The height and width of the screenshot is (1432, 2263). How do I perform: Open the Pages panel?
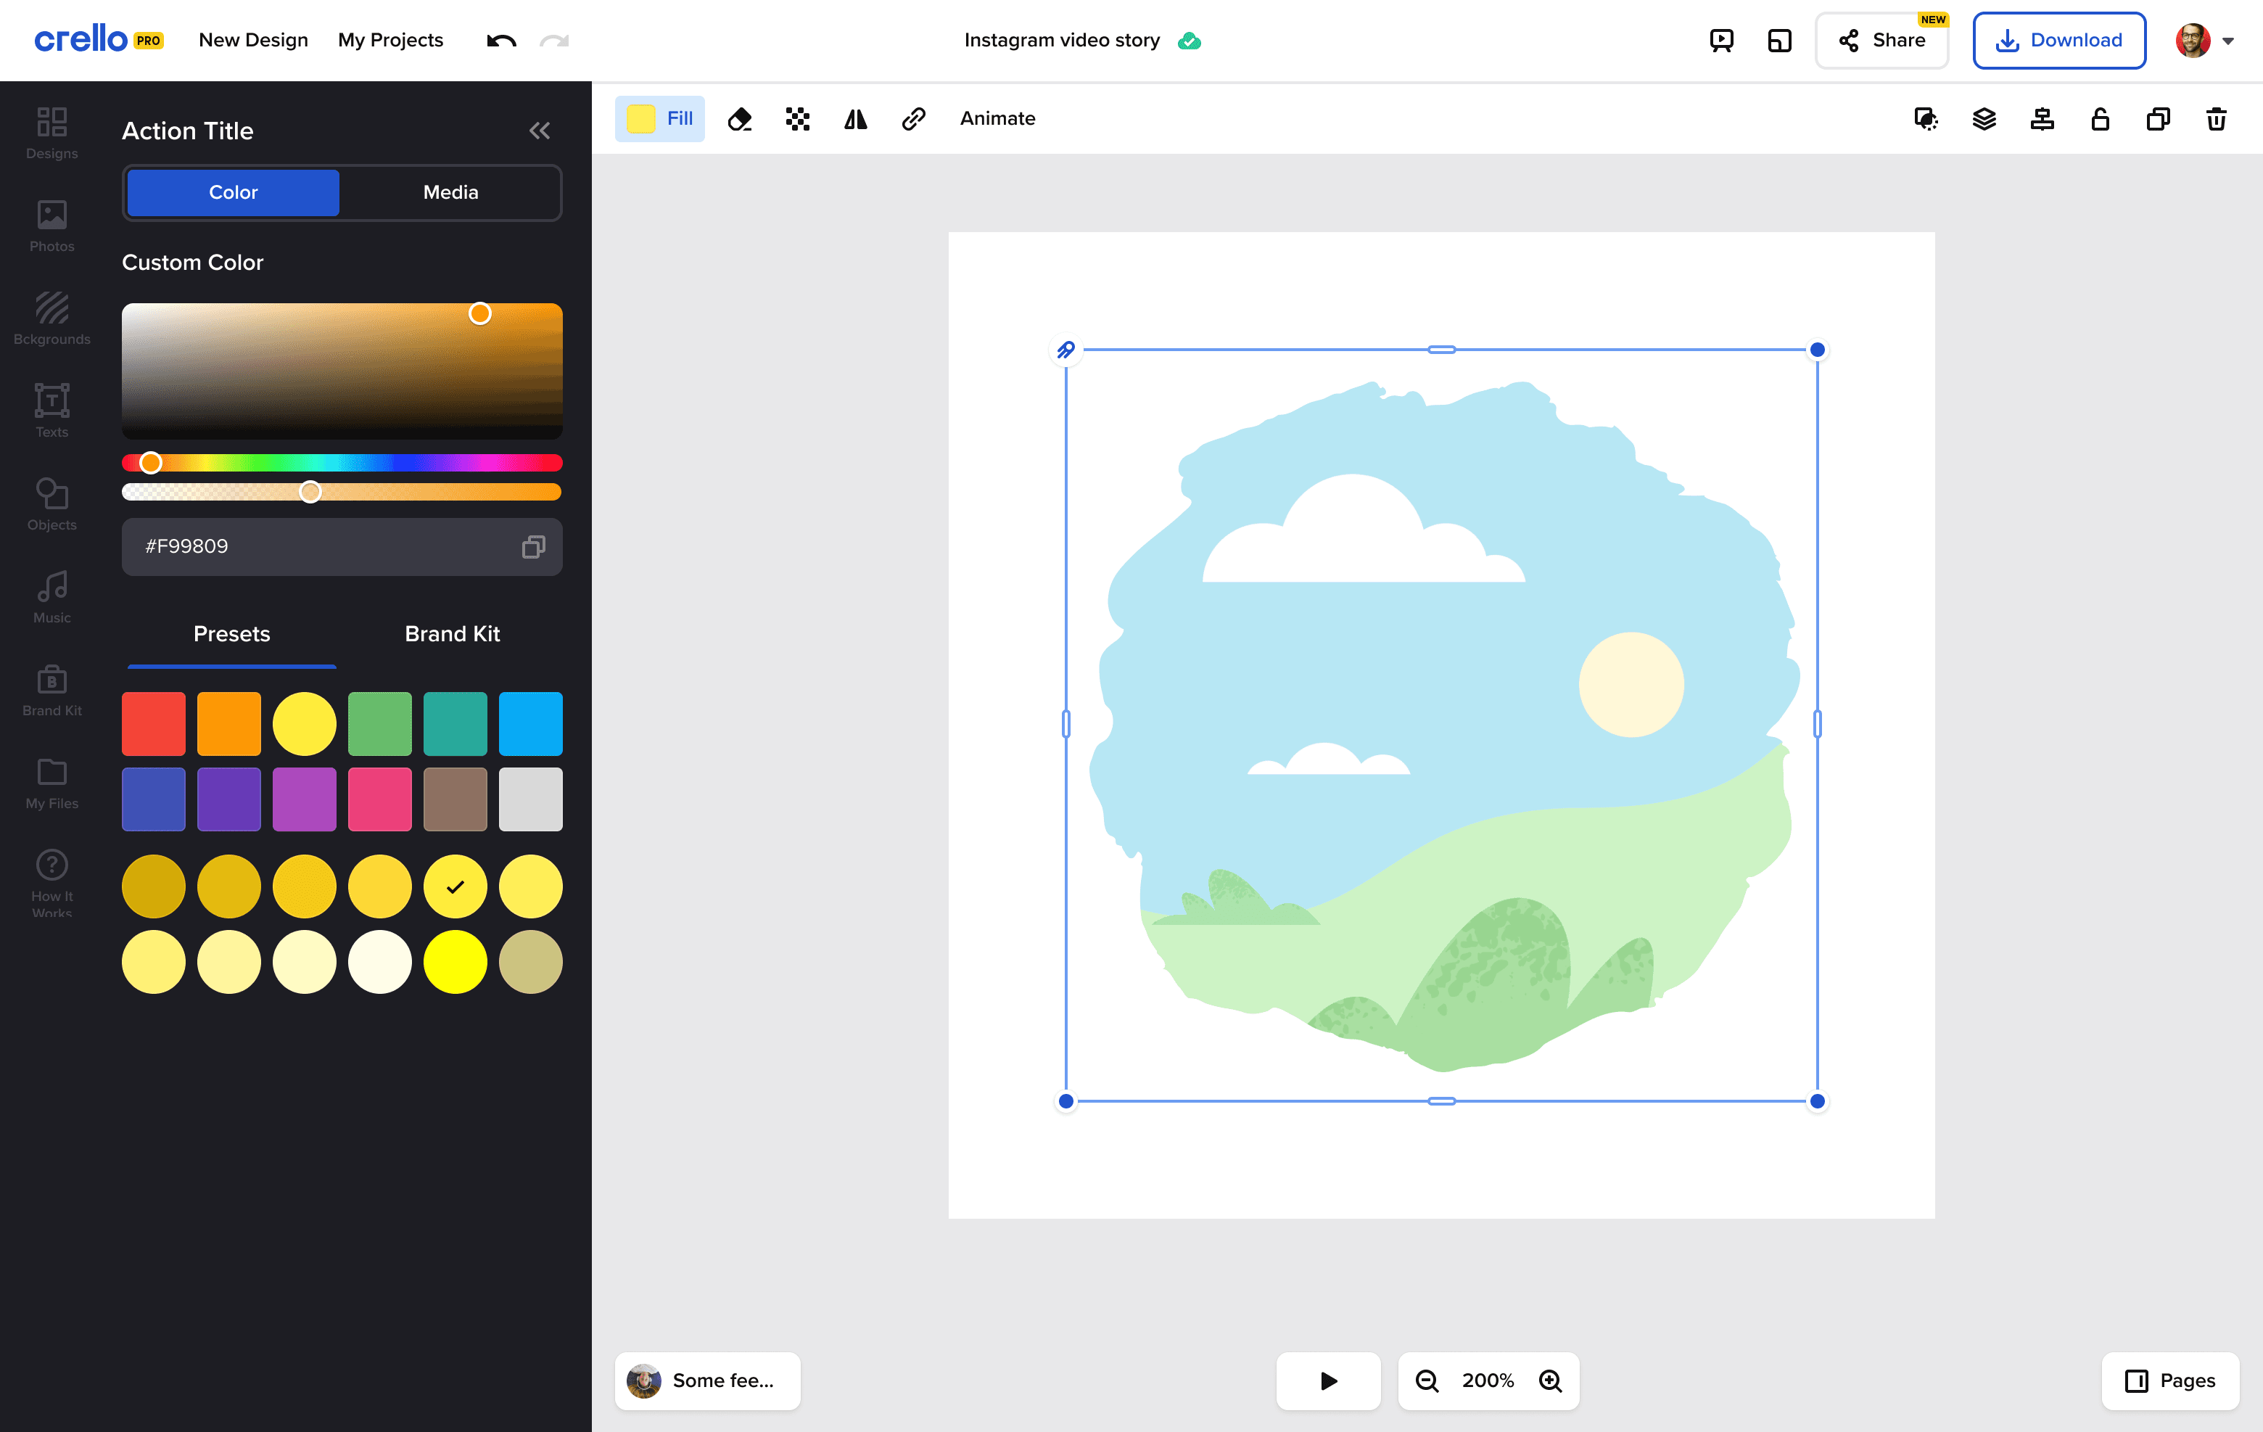coord(2170,1380)
